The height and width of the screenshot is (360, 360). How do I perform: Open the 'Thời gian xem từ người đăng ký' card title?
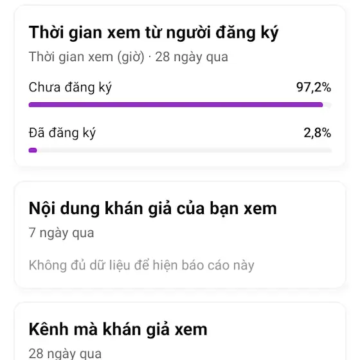tap(154, 33)
